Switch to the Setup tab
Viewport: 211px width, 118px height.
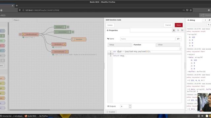pos(119,45)
